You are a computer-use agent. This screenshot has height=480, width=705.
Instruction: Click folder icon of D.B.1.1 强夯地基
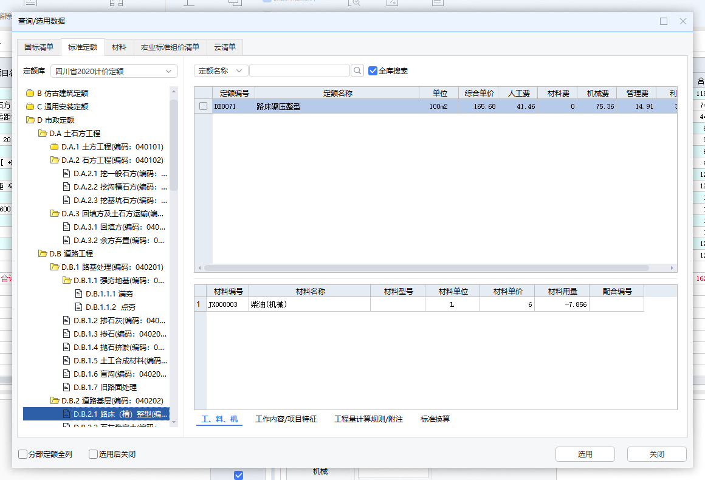66,281
